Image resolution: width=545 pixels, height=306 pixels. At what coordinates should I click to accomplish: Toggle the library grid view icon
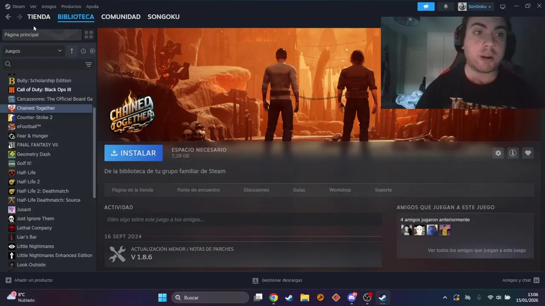point(89,34)
